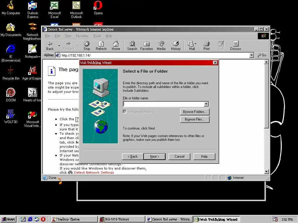Select the Network Neighborhood desktop icon

32,31
